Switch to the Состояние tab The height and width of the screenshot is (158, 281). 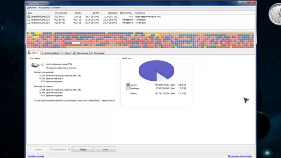click(x=97, y=53)
